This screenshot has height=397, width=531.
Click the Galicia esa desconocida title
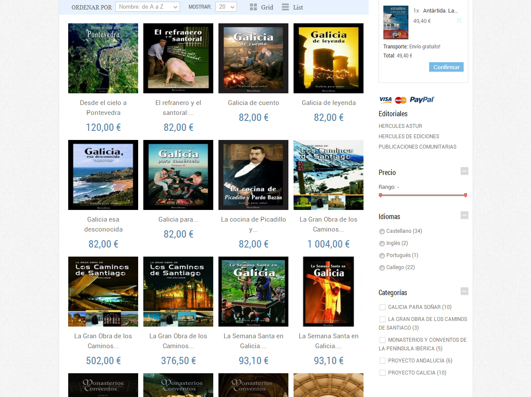click(103, 224)
